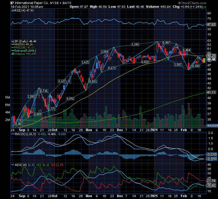Click the current-day highlighted candlestick
The image size is (218, 199).
click(x=204, y=60)
